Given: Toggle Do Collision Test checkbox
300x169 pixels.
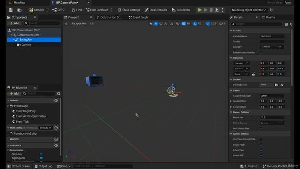Looking at the screenshot, I should [261, 128].
